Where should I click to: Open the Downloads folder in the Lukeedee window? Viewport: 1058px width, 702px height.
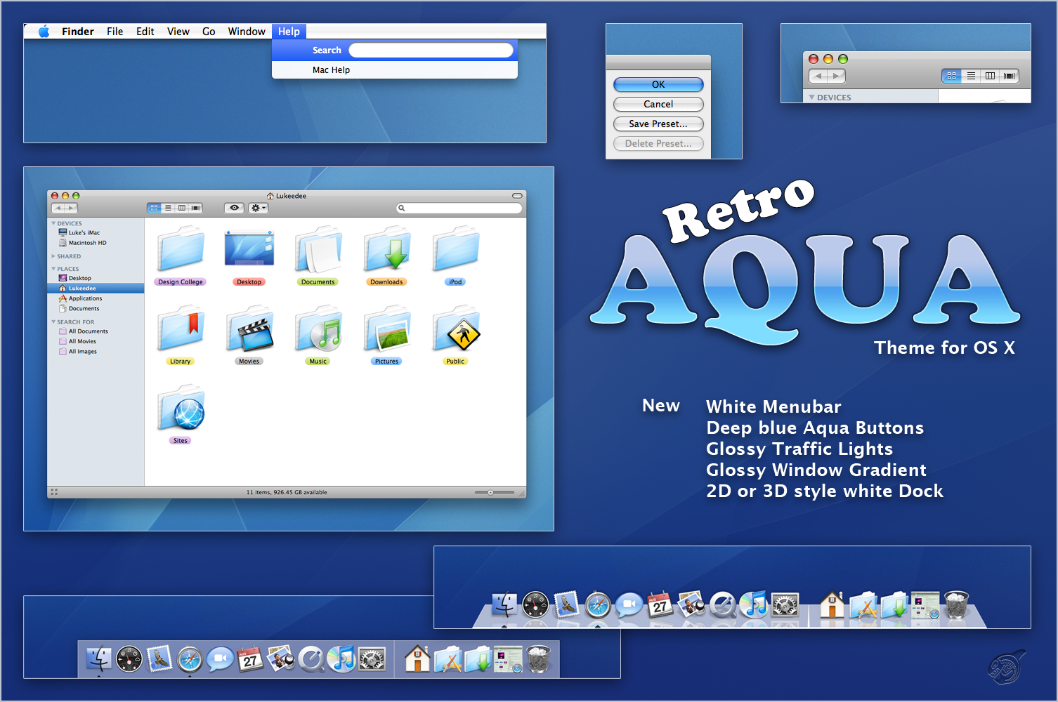pyautogui.click(x=387, y=251)
